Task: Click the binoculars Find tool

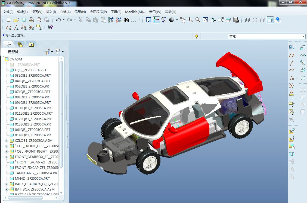Action: (x=126, y=20)
